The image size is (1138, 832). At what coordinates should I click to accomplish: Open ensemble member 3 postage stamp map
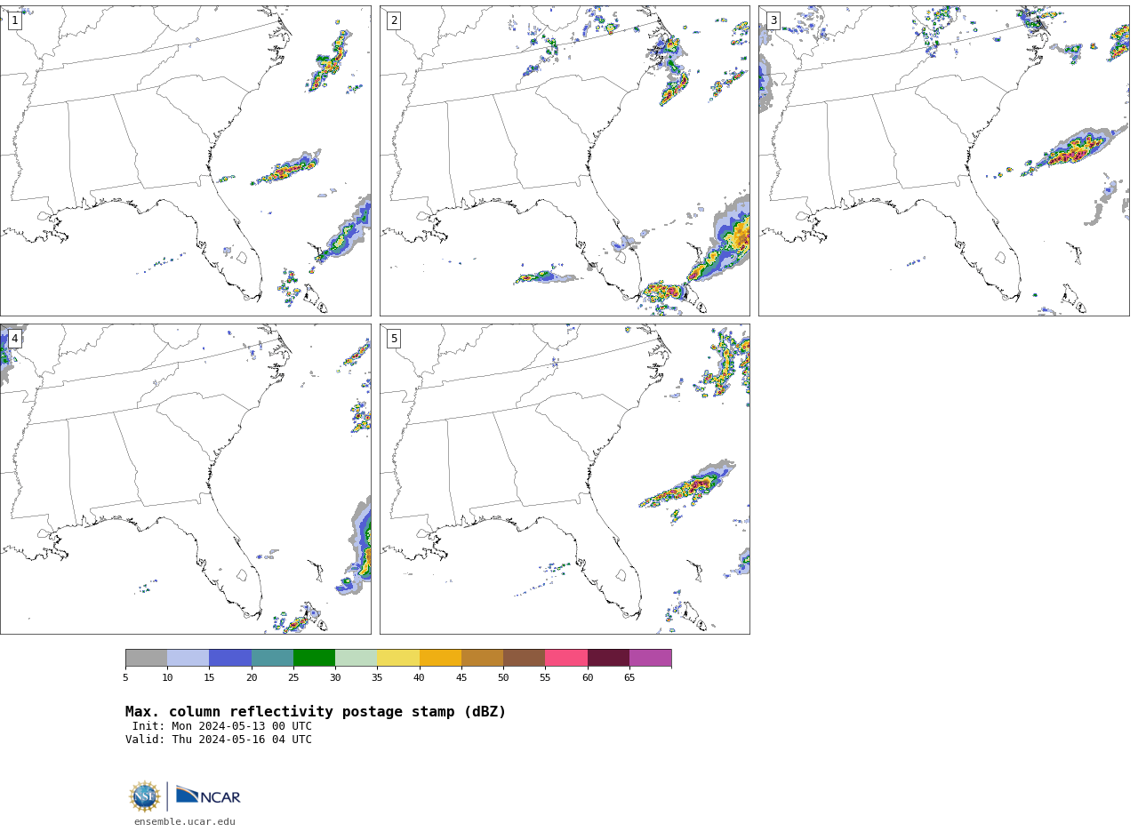pyautogui.click(x=943, y=161)
